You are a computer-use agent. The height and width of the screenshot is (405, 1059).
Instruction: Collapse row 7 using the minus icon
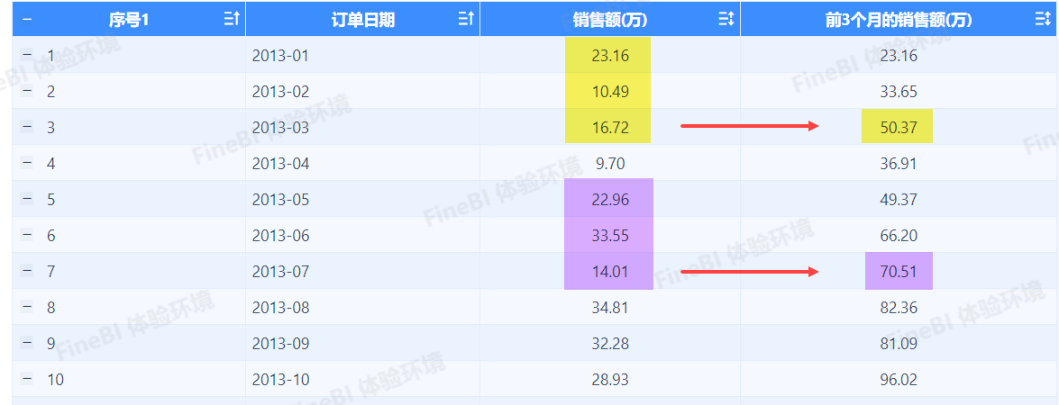tap(27, 271)
